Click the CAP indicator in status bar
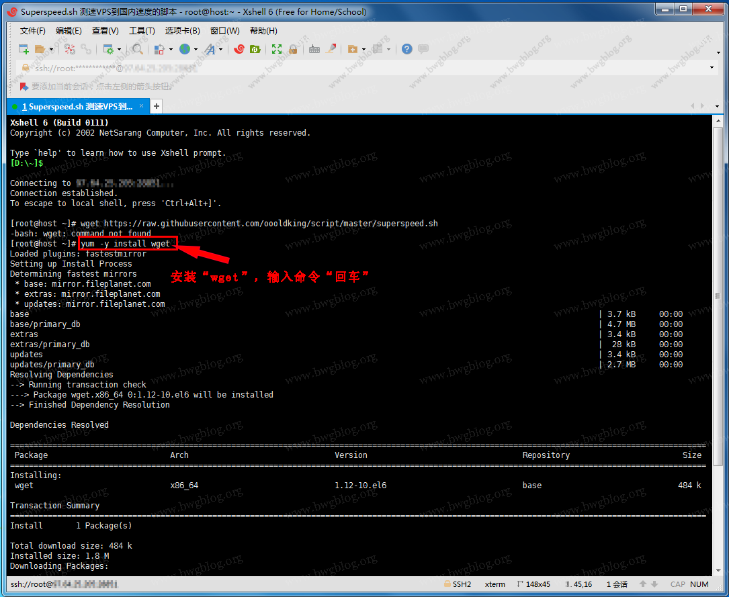 click(x=677, y=584)
